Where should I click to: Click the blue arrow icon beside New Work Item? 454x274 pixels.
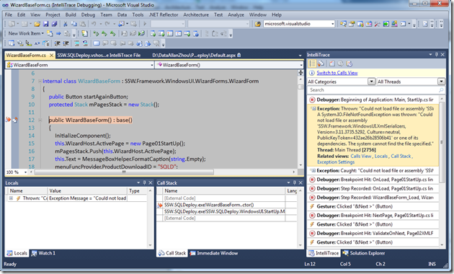point(58,34)
